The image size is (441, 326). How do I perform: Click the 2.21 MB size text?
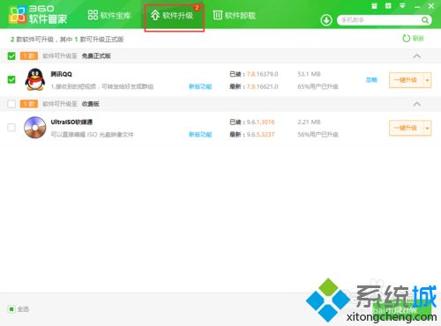click(x=309, y=122)
